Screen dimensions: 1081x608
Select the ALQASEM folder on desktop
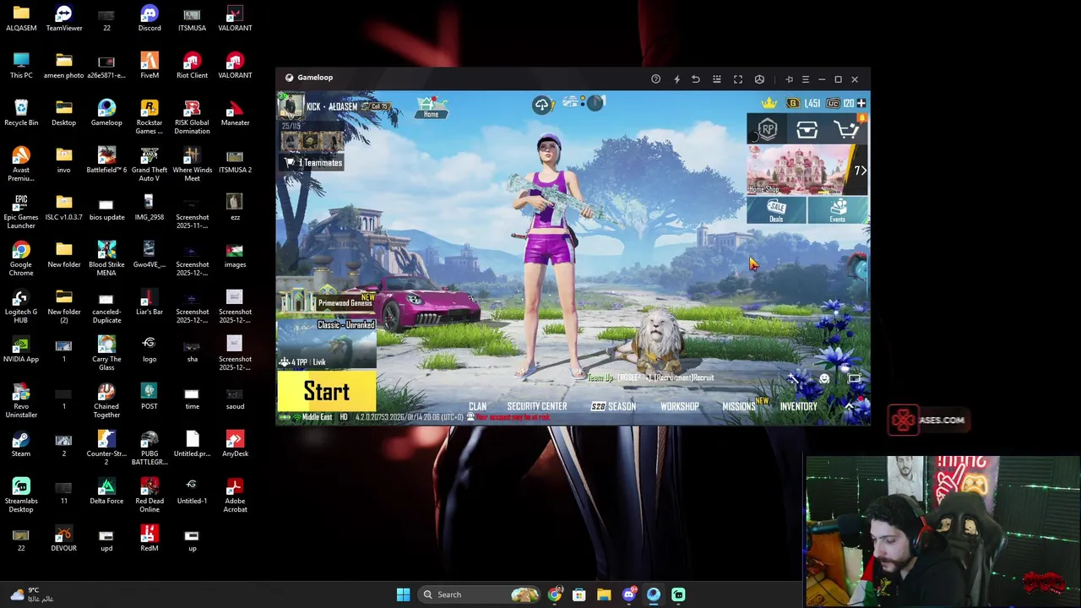pos(21,19)
